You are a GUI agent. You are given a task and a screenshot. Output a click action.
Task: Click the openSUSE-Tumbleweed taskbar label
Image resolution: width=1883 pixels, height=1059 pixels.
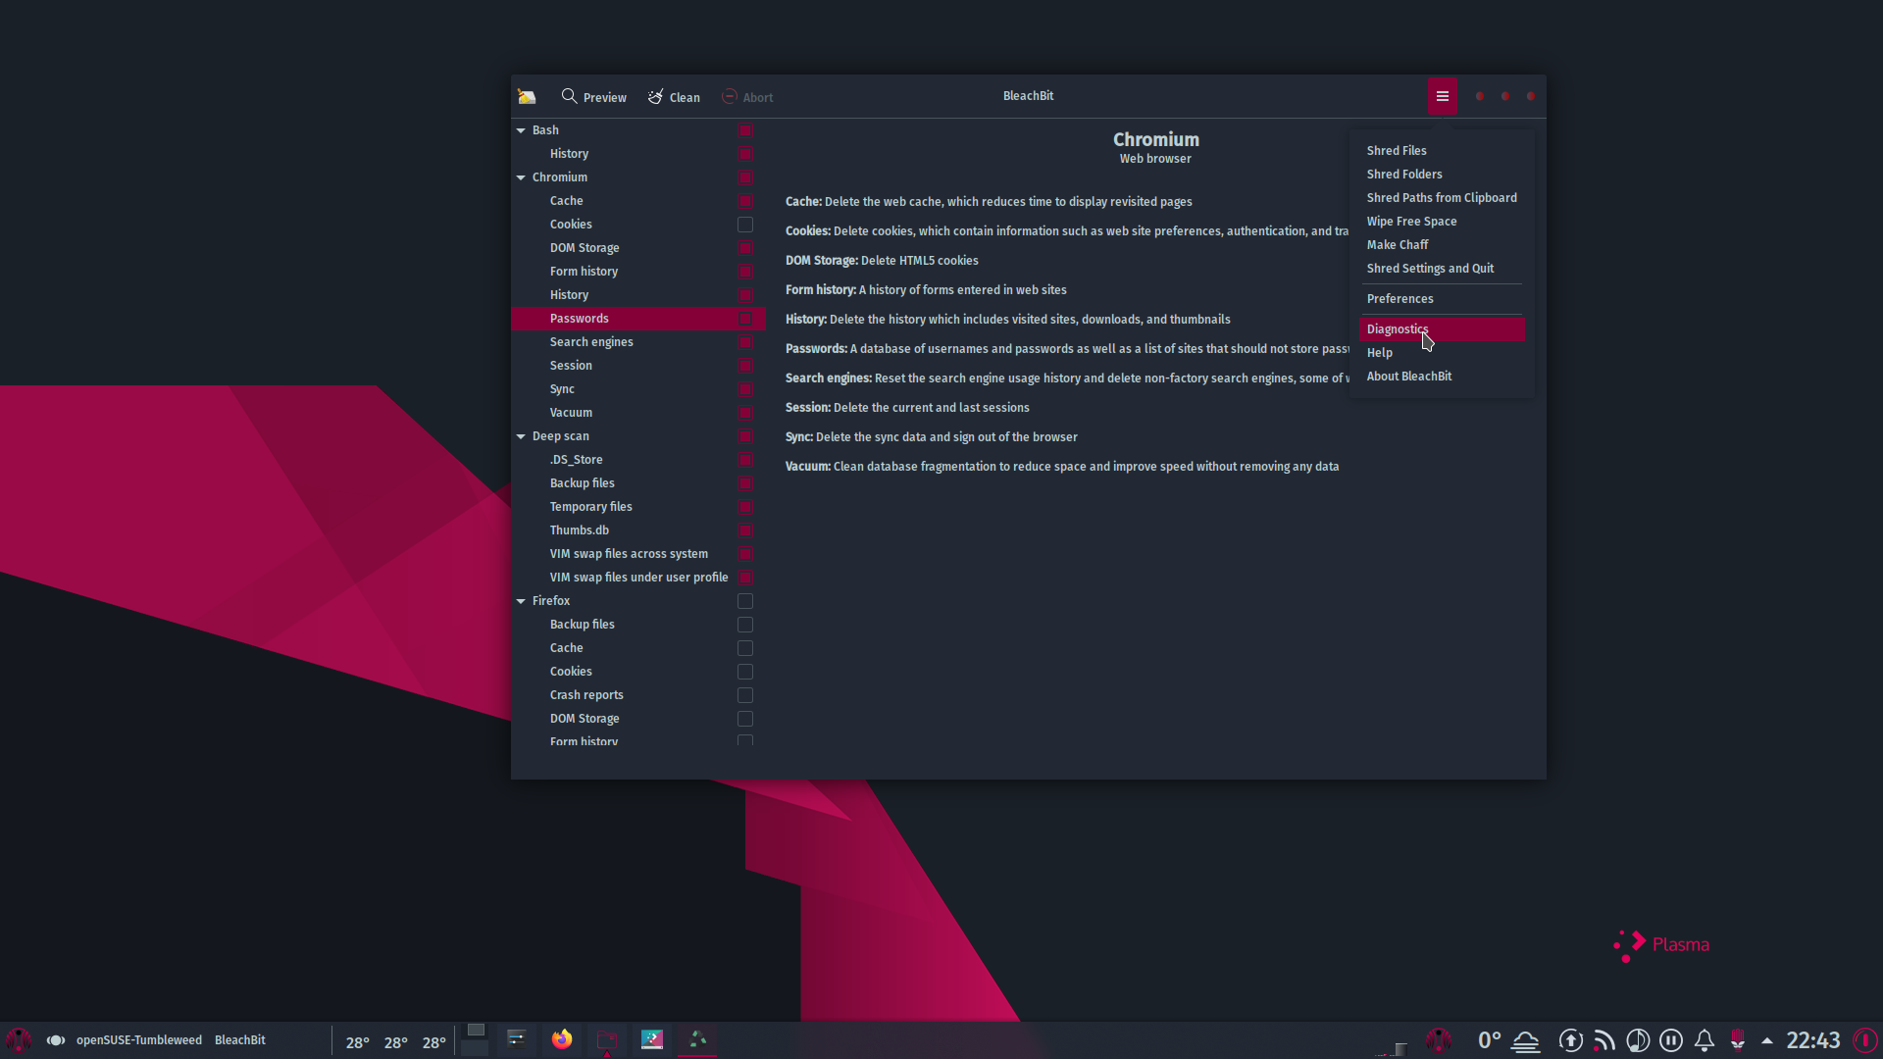coord(139,1040)
